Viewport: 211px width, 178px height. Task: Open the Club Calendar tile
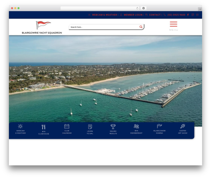click(67, 129)
